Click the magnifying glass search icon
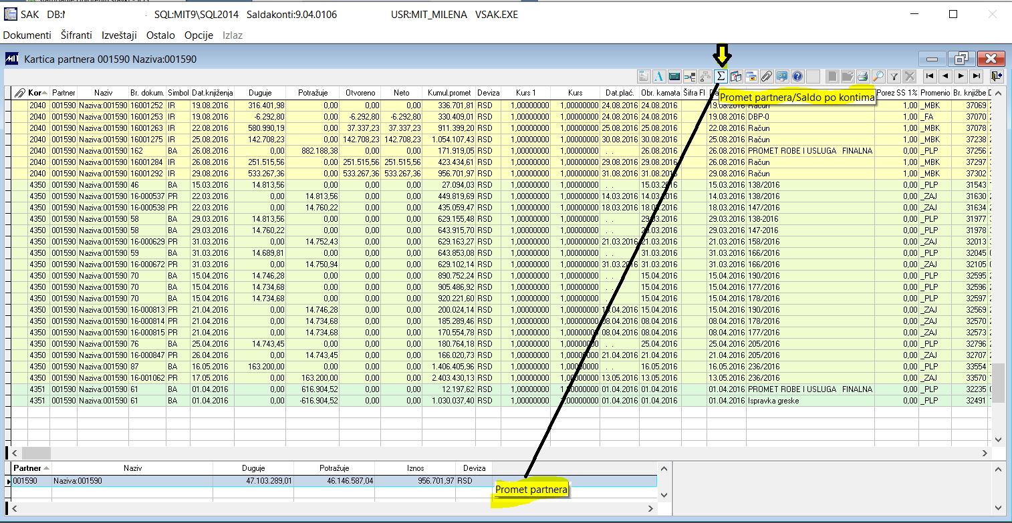Screen dimensions: 1012x523 click(878, 76)
